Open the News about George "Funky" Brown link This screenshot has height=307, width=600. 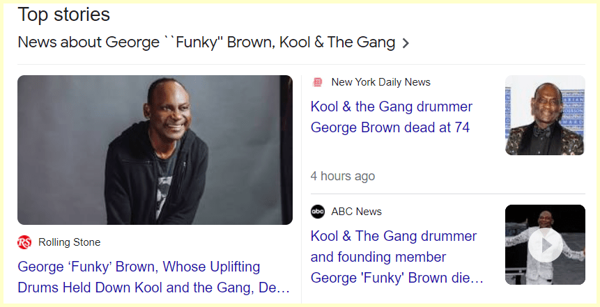(x=206, y=42)
